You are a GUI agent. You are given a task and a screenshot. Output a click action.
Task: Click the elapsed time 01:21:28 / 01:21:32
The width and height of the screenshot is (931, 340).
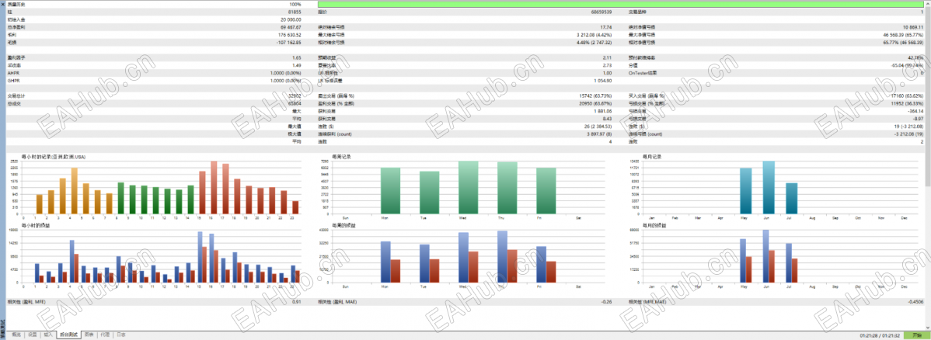tap(881, 336)
